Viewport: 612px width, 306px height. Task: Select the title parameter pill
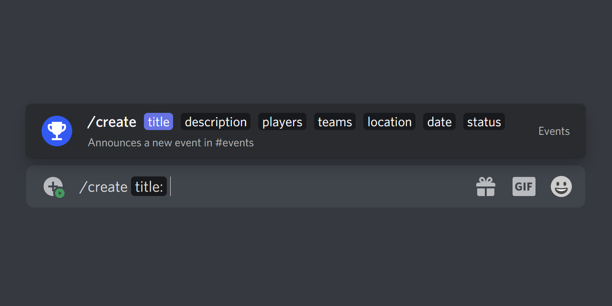click(x=158, y=121)
